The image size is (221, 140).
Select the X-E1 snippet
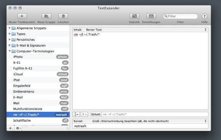[x=38, y=63]
